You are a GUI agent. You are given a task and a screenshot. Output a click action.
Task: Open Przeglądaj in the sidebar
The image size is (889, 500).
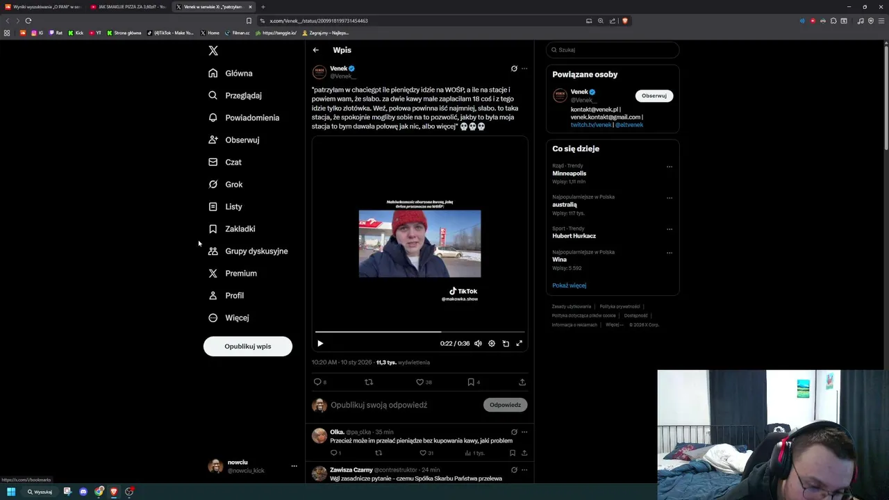click(x=235, y=95)
